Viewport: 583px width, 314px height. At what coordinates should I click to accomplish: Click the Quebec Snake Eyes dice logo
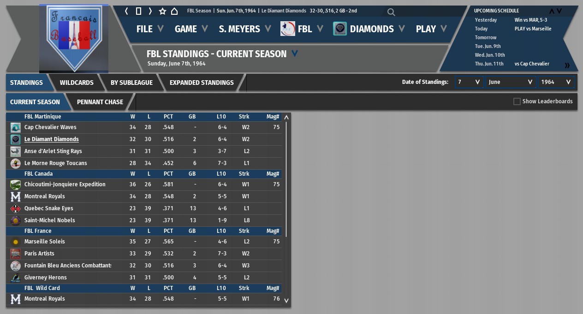coord(16,208)
